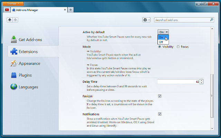Click the Delay Time number field
The width and height of the screenshot is (221, 138).
179,81
